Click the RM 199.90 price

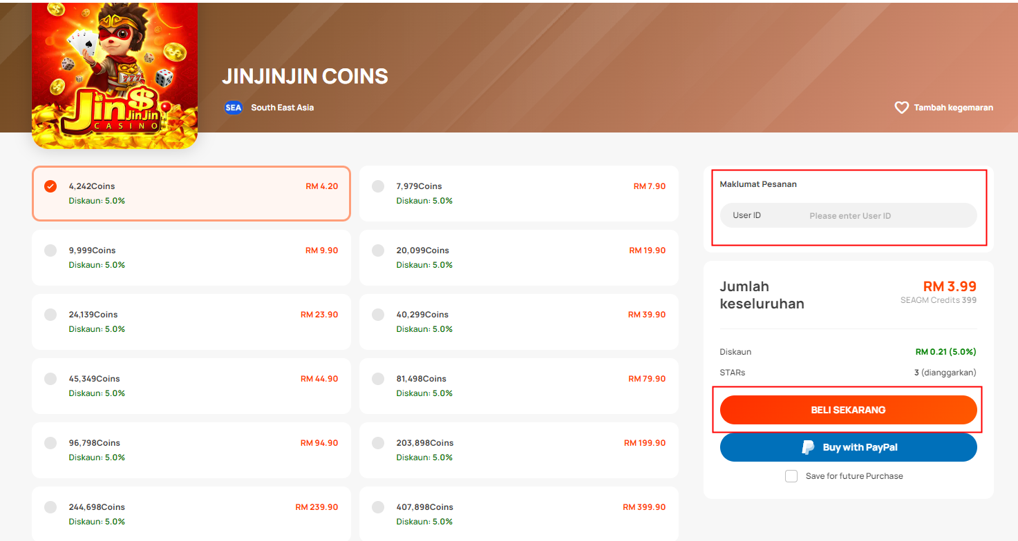click(645, 443)
